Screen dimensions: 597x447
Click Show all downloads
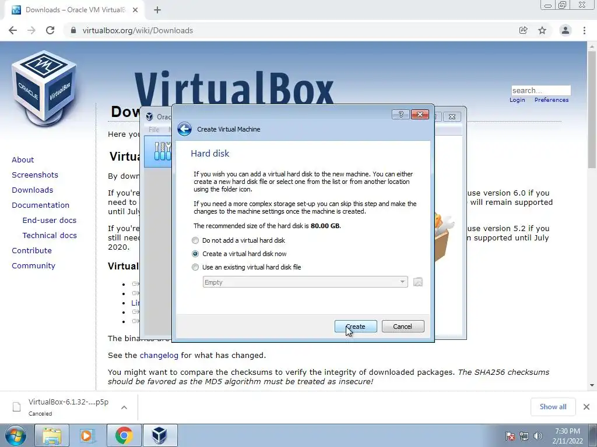point(553,407)
